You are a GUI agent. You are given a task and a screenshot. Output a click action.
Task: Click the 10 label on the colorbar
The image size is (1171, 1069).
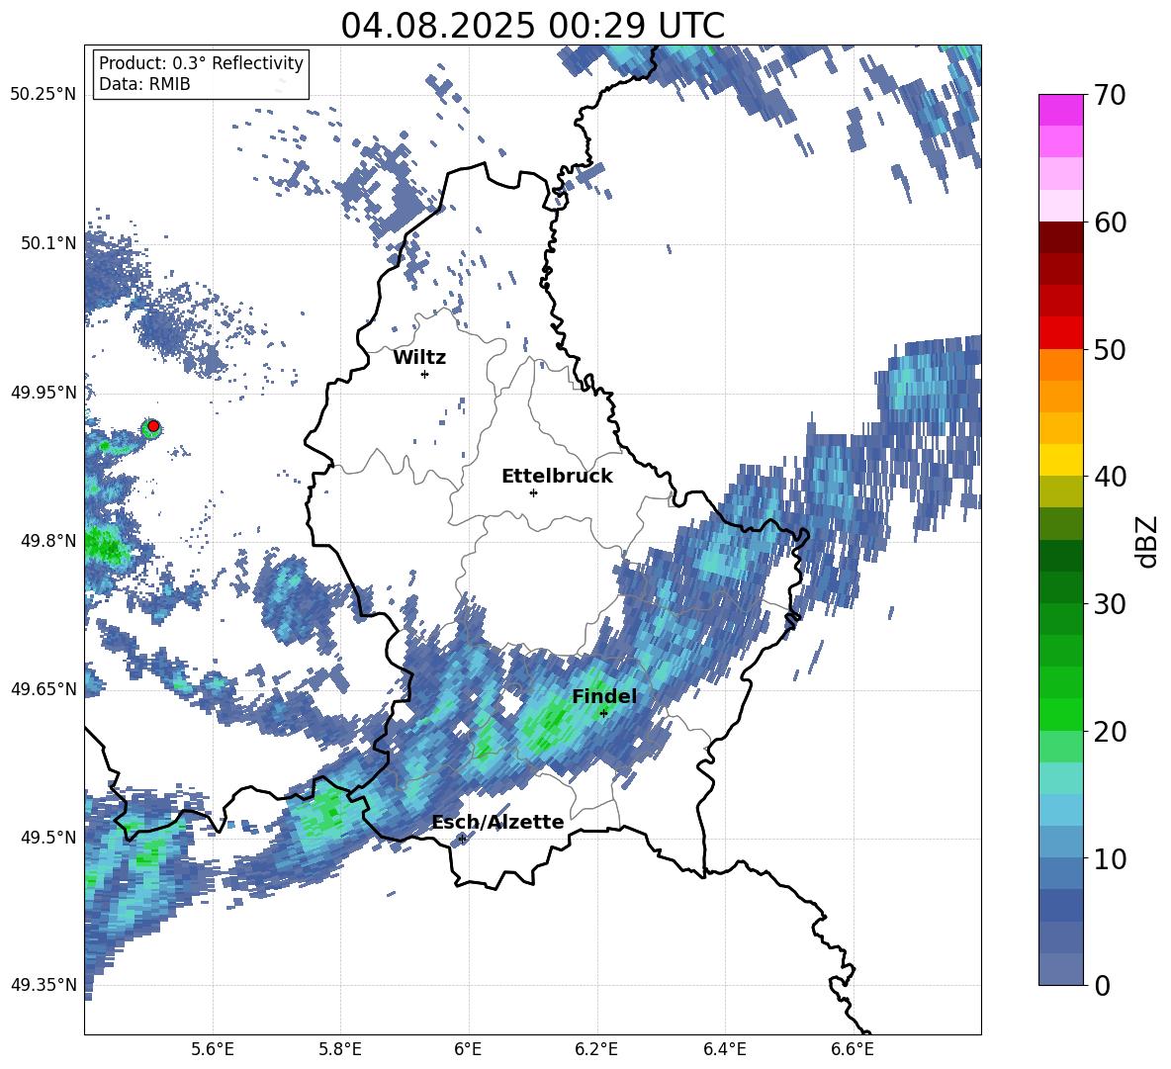[1110, 858]
